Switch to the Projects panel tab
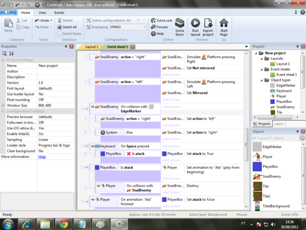306x230 pixels. pyautogui.click(x=262, y=124)
